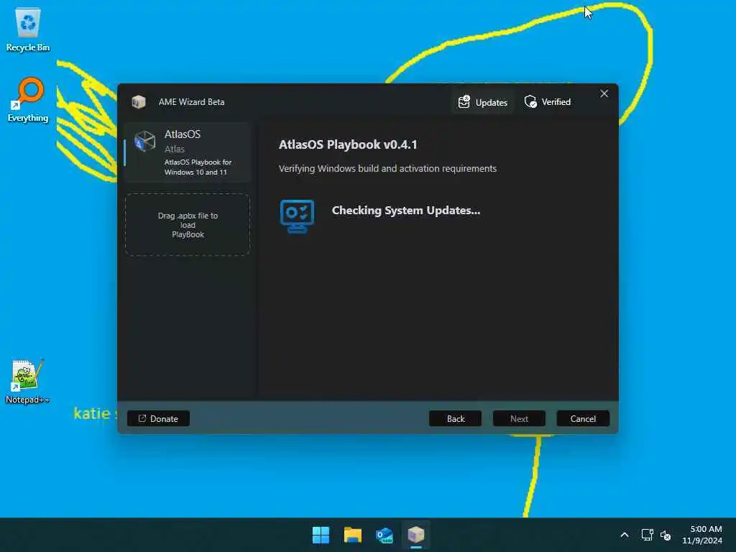Click the system check monitor icon
Viewport: 736px width, 552px height.
[x=297, y=216]
